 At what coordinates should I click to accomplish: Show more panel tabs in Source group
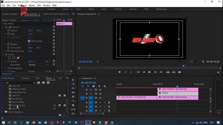[74, 14]
